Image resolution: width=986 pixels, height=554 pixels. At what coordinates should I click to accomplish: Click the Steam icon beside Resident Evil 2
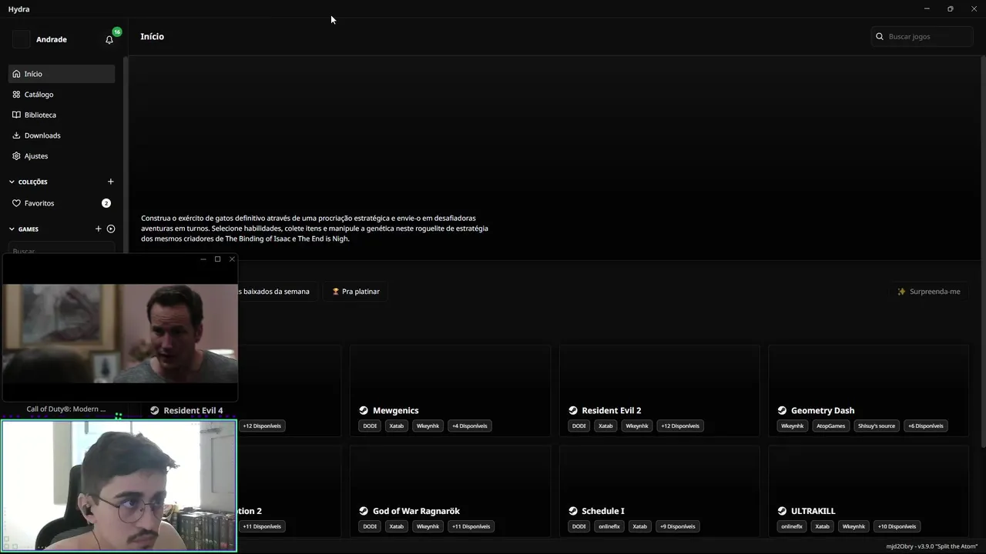pyautogui.click(x=573, y=410)
